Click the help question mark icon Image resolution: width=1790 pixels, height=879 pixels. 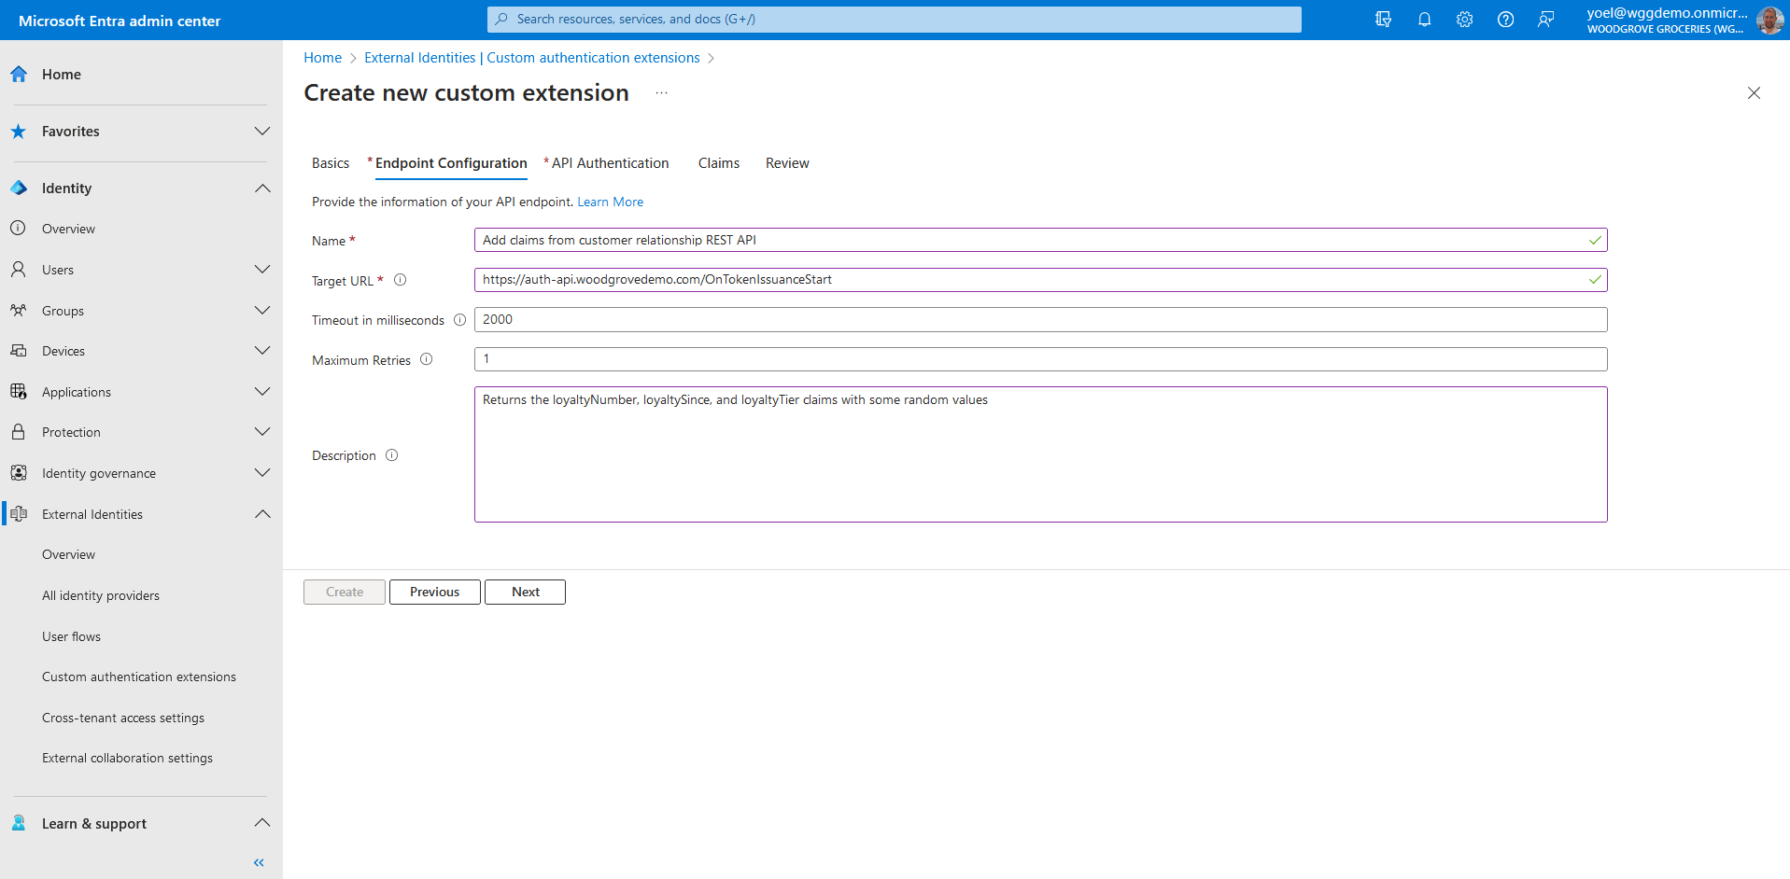(x=1505, y=20)
